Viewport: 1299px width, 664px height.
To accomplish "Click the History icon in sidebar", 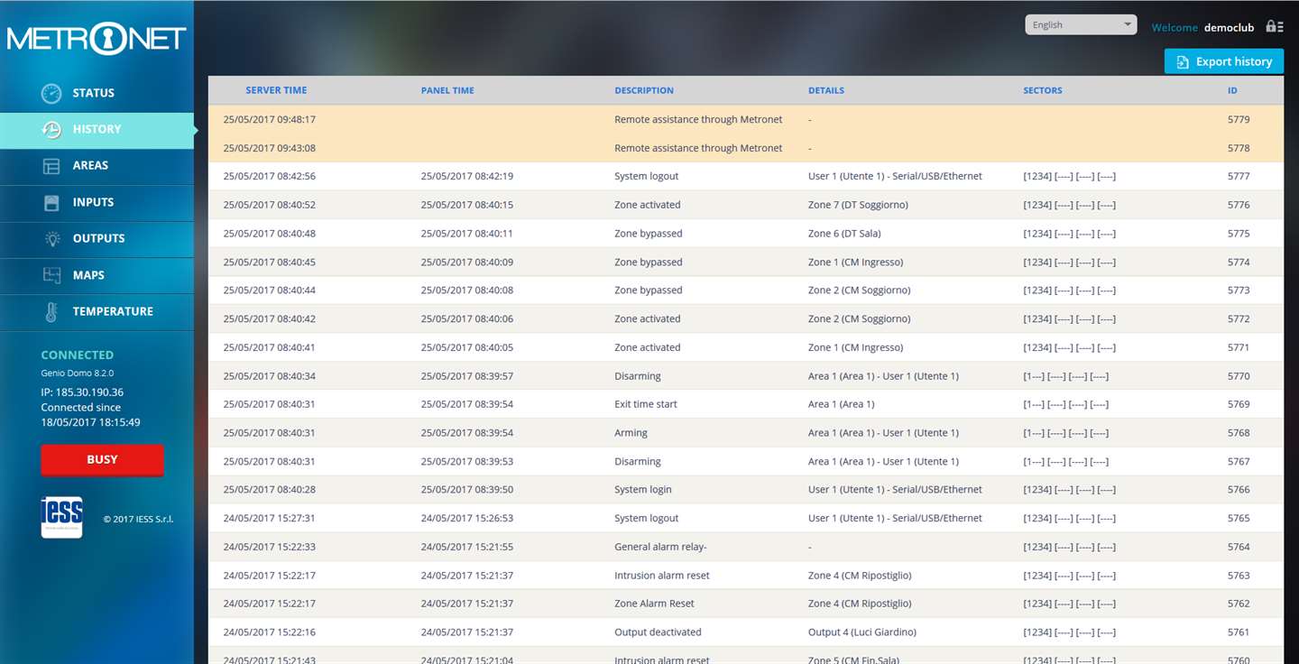I will click(51, 130).
